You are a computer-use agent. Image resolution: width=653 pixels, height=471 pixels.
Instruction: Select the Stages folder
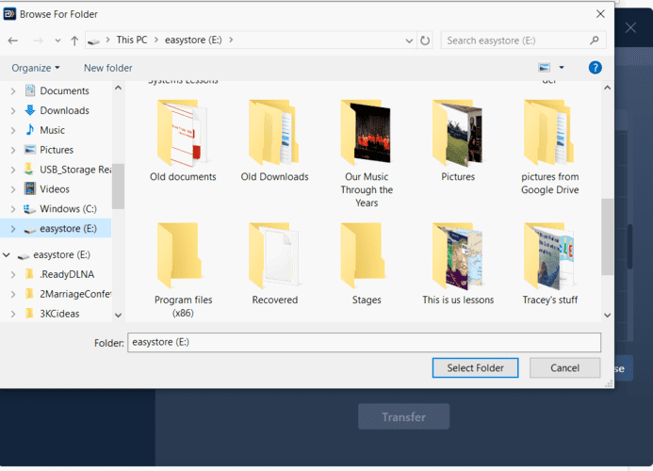[367, 264]
